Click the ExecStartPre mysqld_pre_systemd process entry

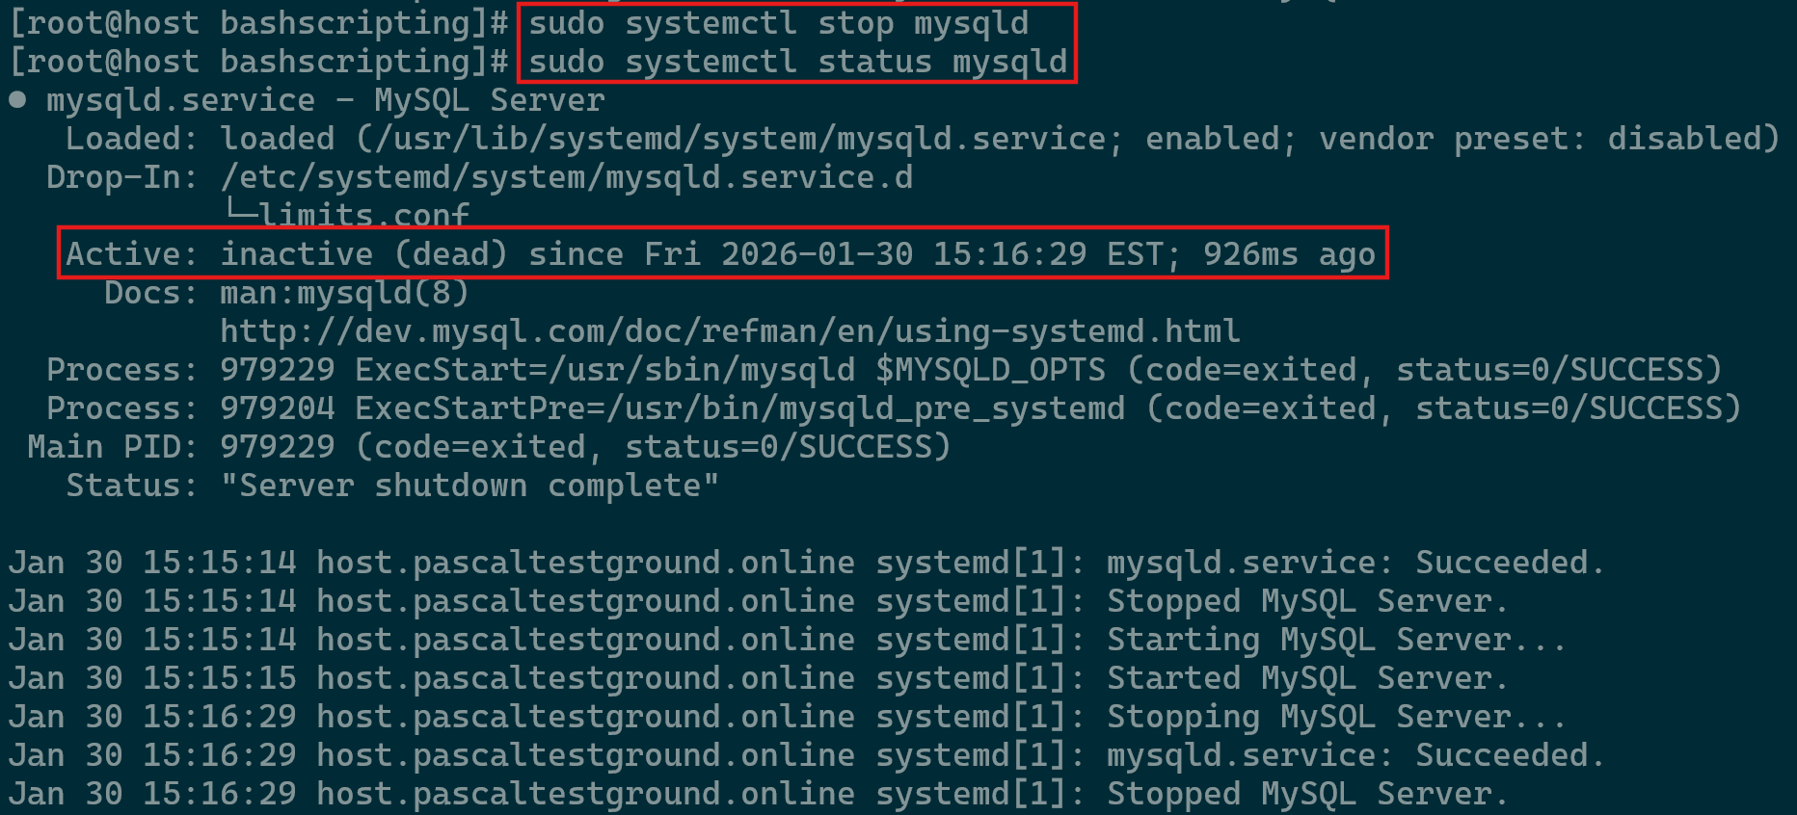point(738,408)
